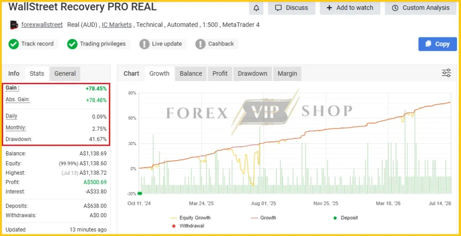
Task: Click the A$638.00 deposits value
Action: point(95,206)
